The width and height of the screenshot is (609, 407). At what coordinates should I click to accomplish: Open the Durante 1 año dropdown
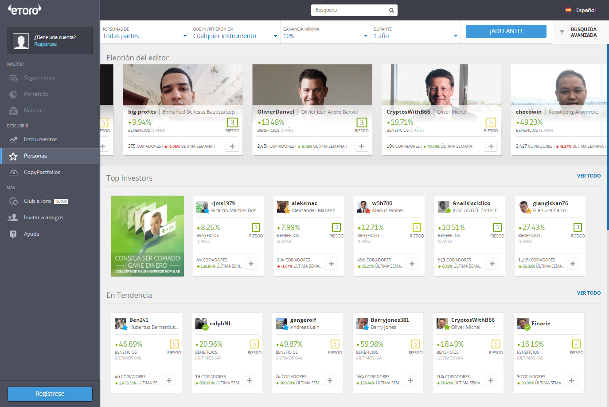pyautogui.click(x=416, y=32)
